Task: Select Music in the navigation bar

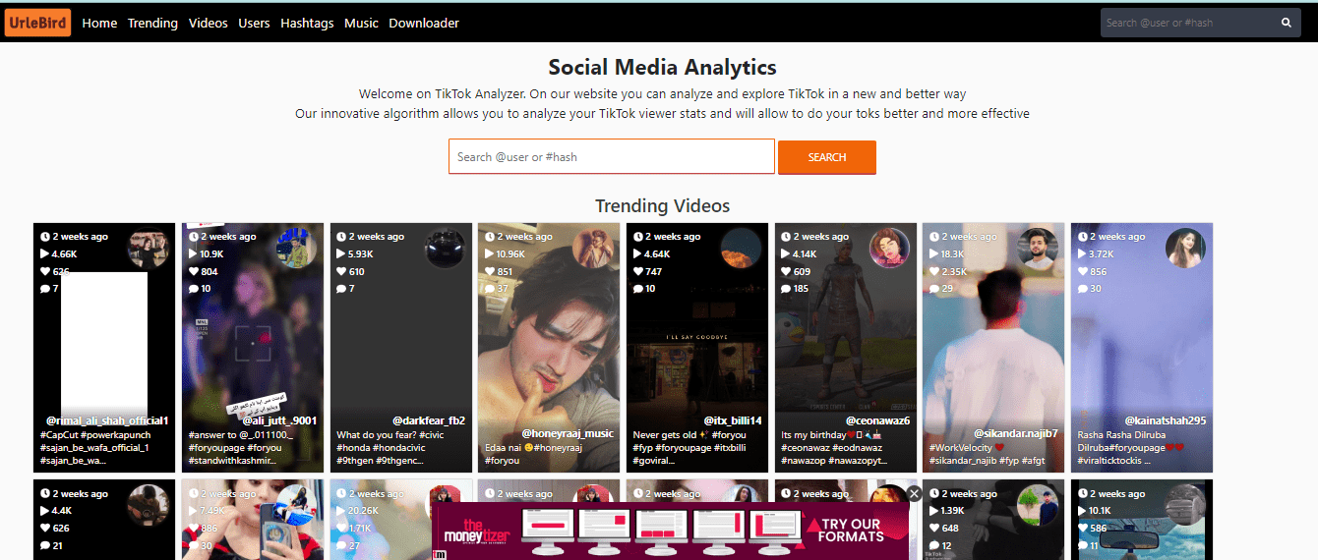Action: (361, 23)
